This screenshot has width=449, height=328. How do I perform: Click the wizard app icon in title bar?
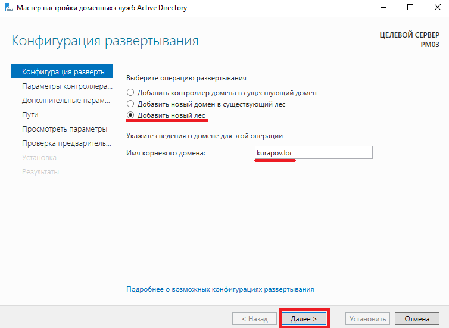click(9, 8)
